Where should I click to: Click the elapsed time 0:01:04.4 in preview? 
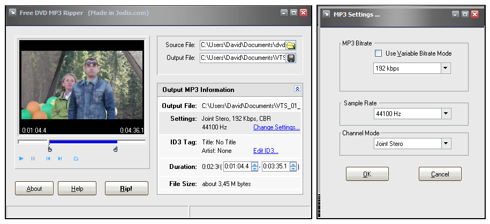point(34,130)
